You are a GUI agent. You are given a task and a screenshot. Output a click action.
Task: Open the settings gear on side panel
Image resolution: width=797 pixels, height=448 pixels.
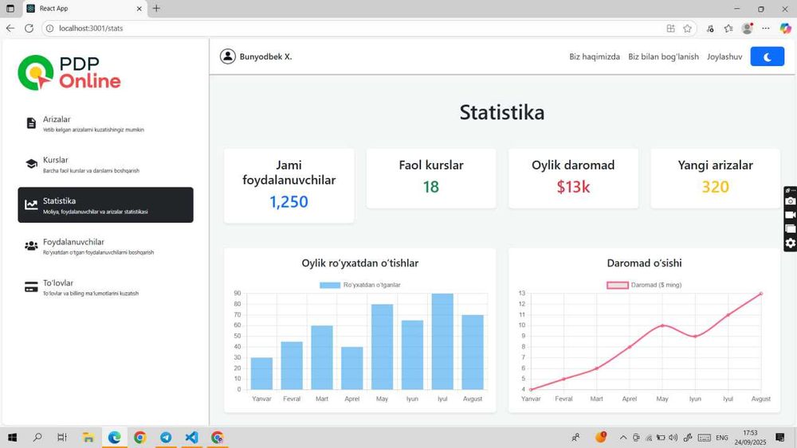(x=791, y=243)
